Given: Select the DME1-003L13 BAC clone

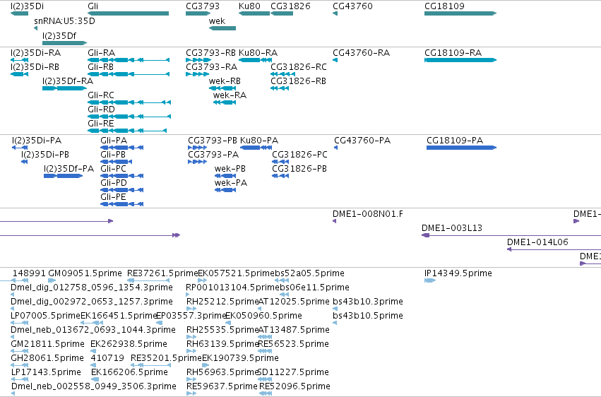Looking at the screenshot, I should click(x=511, y=236).
